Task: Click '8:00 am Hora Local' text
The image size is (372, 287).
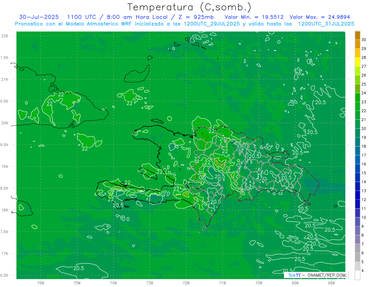Action: tap(137, 17)
